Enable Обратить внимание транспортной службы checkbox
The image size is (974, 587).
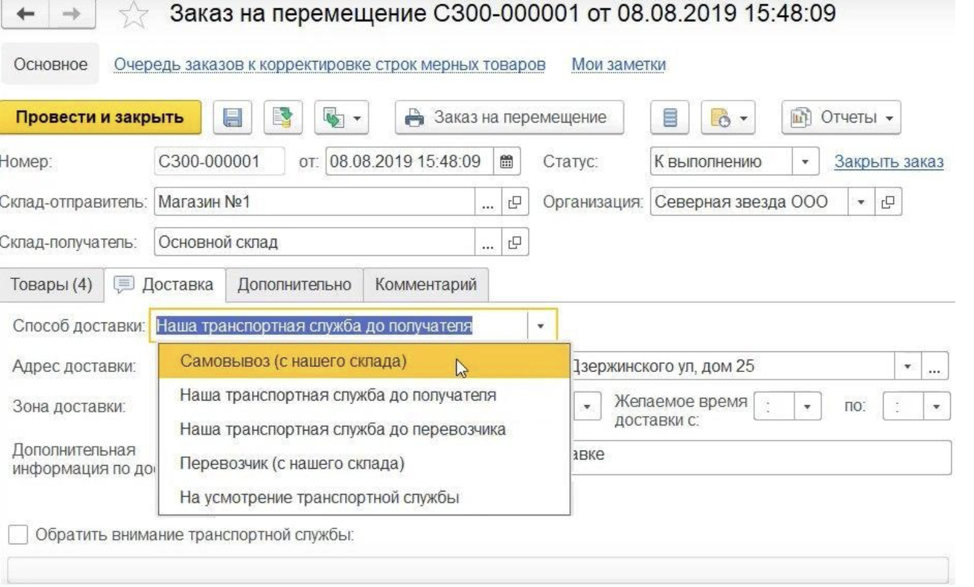click(x=18, y=535)
